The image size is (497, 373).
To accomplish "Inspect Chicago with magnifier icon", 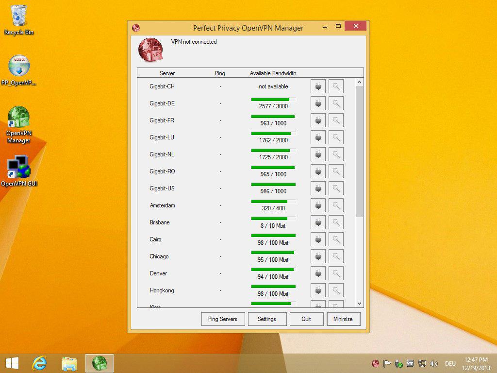I will click(336, 256).
